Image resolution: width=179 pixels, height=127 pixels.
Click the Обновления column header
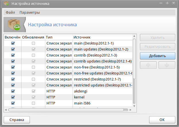(33, 37)
